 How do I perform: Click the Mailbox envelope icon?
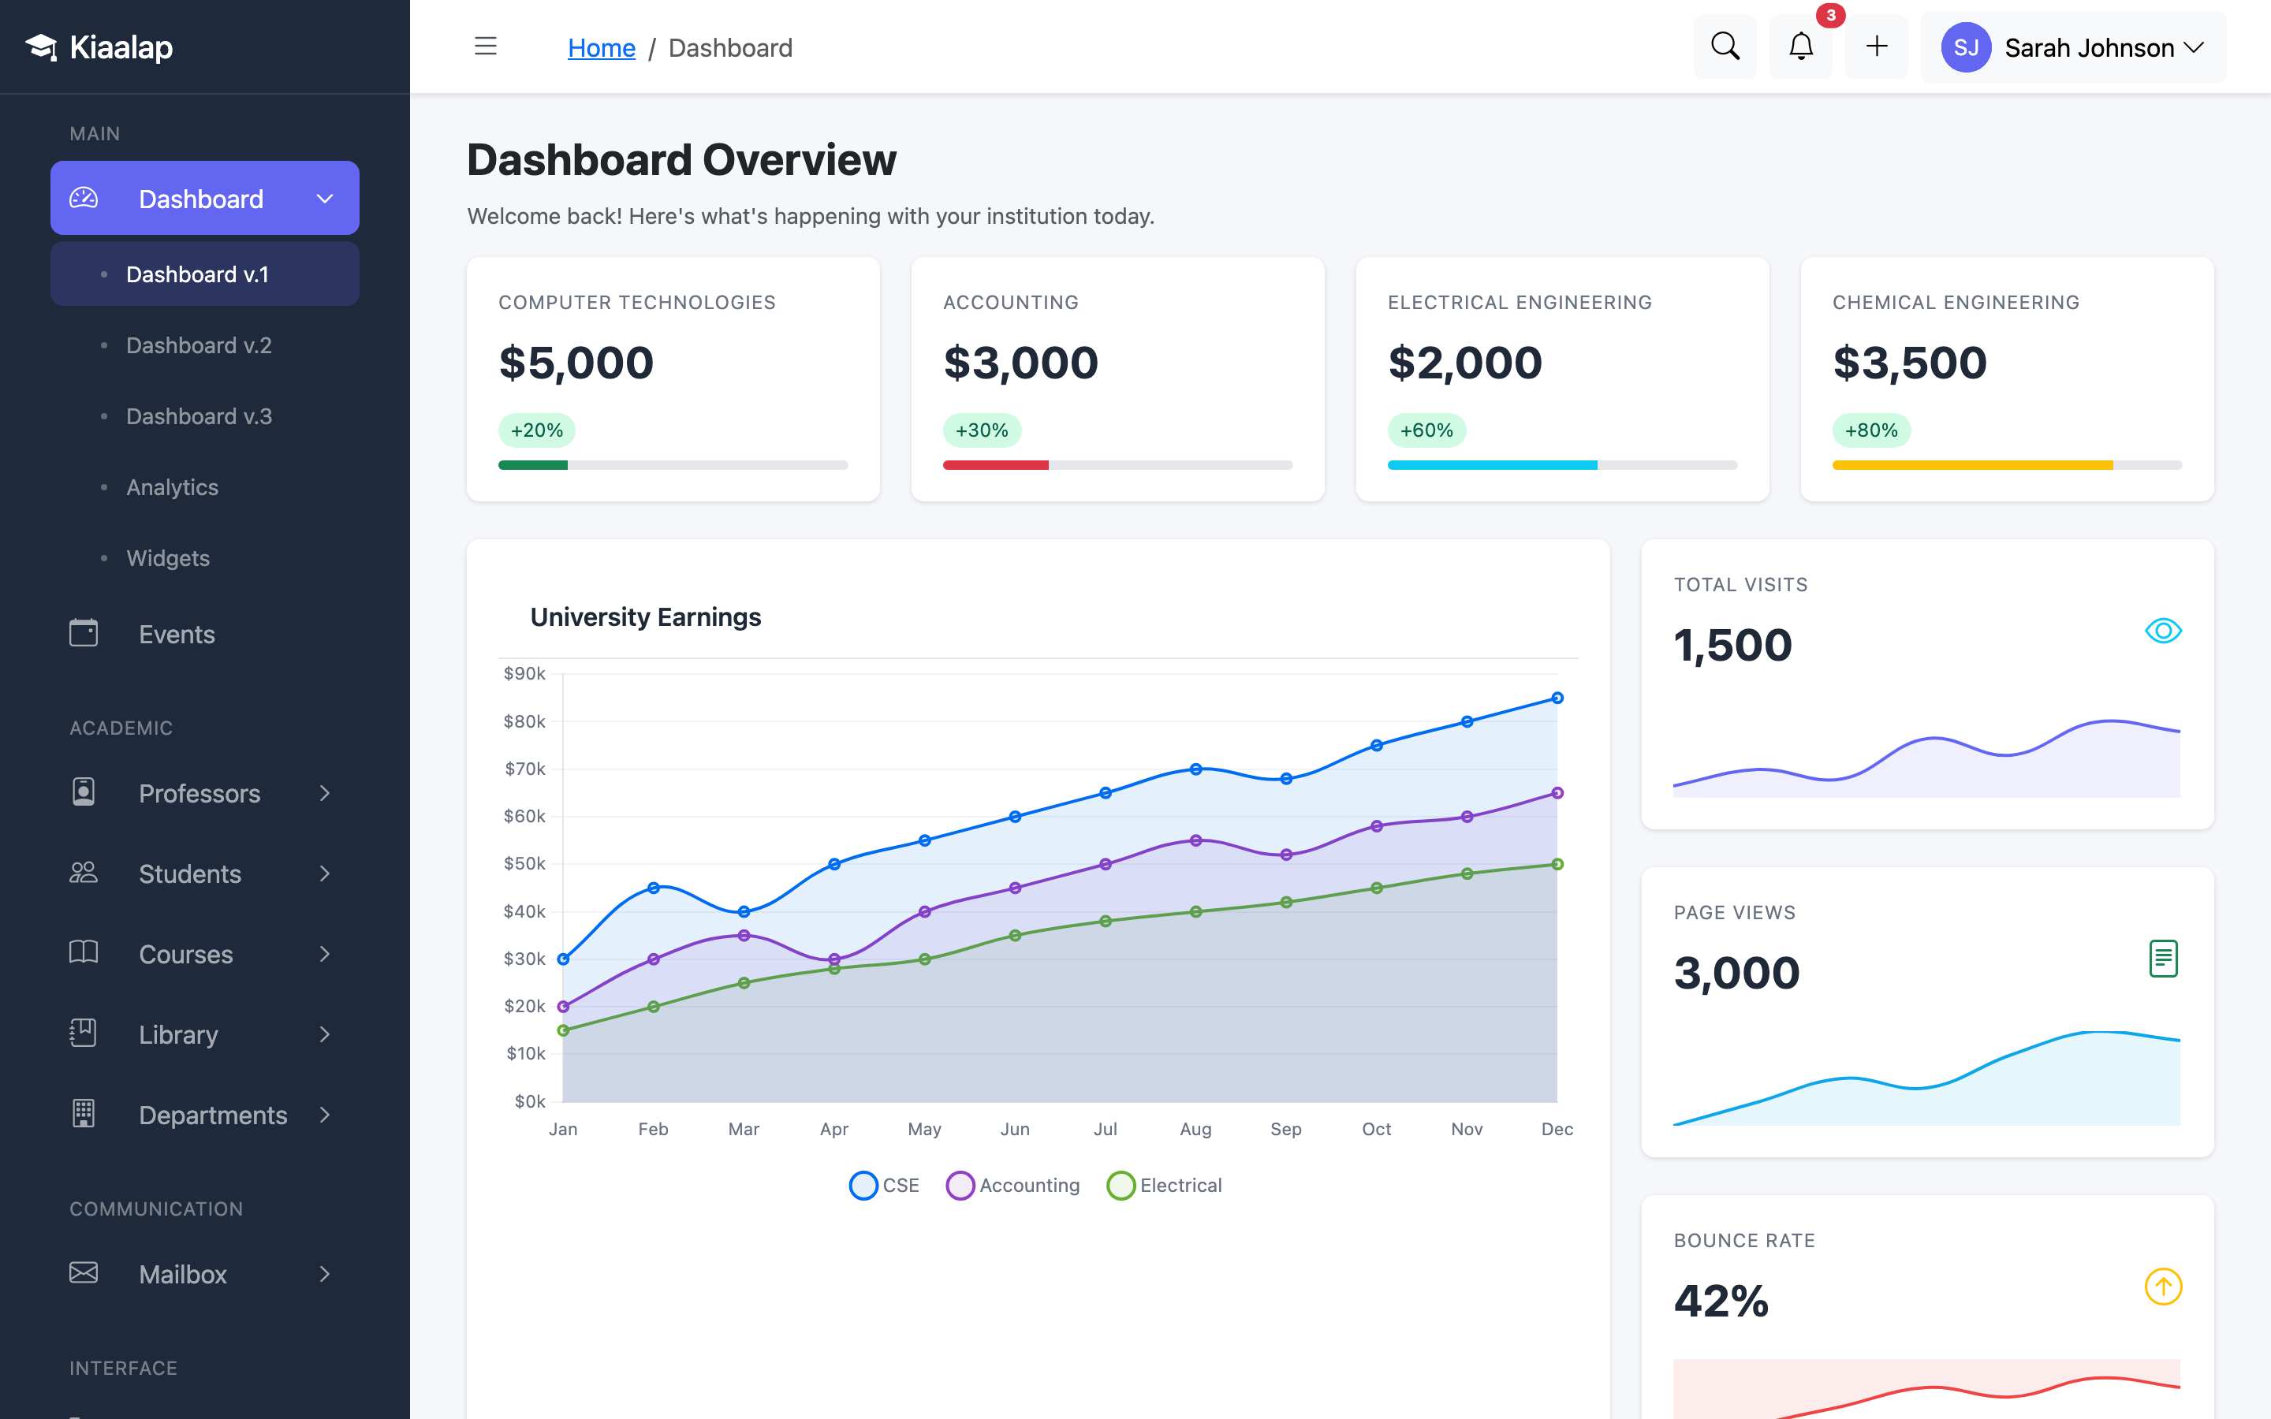pyautogui.click(x=84, y=1272)
